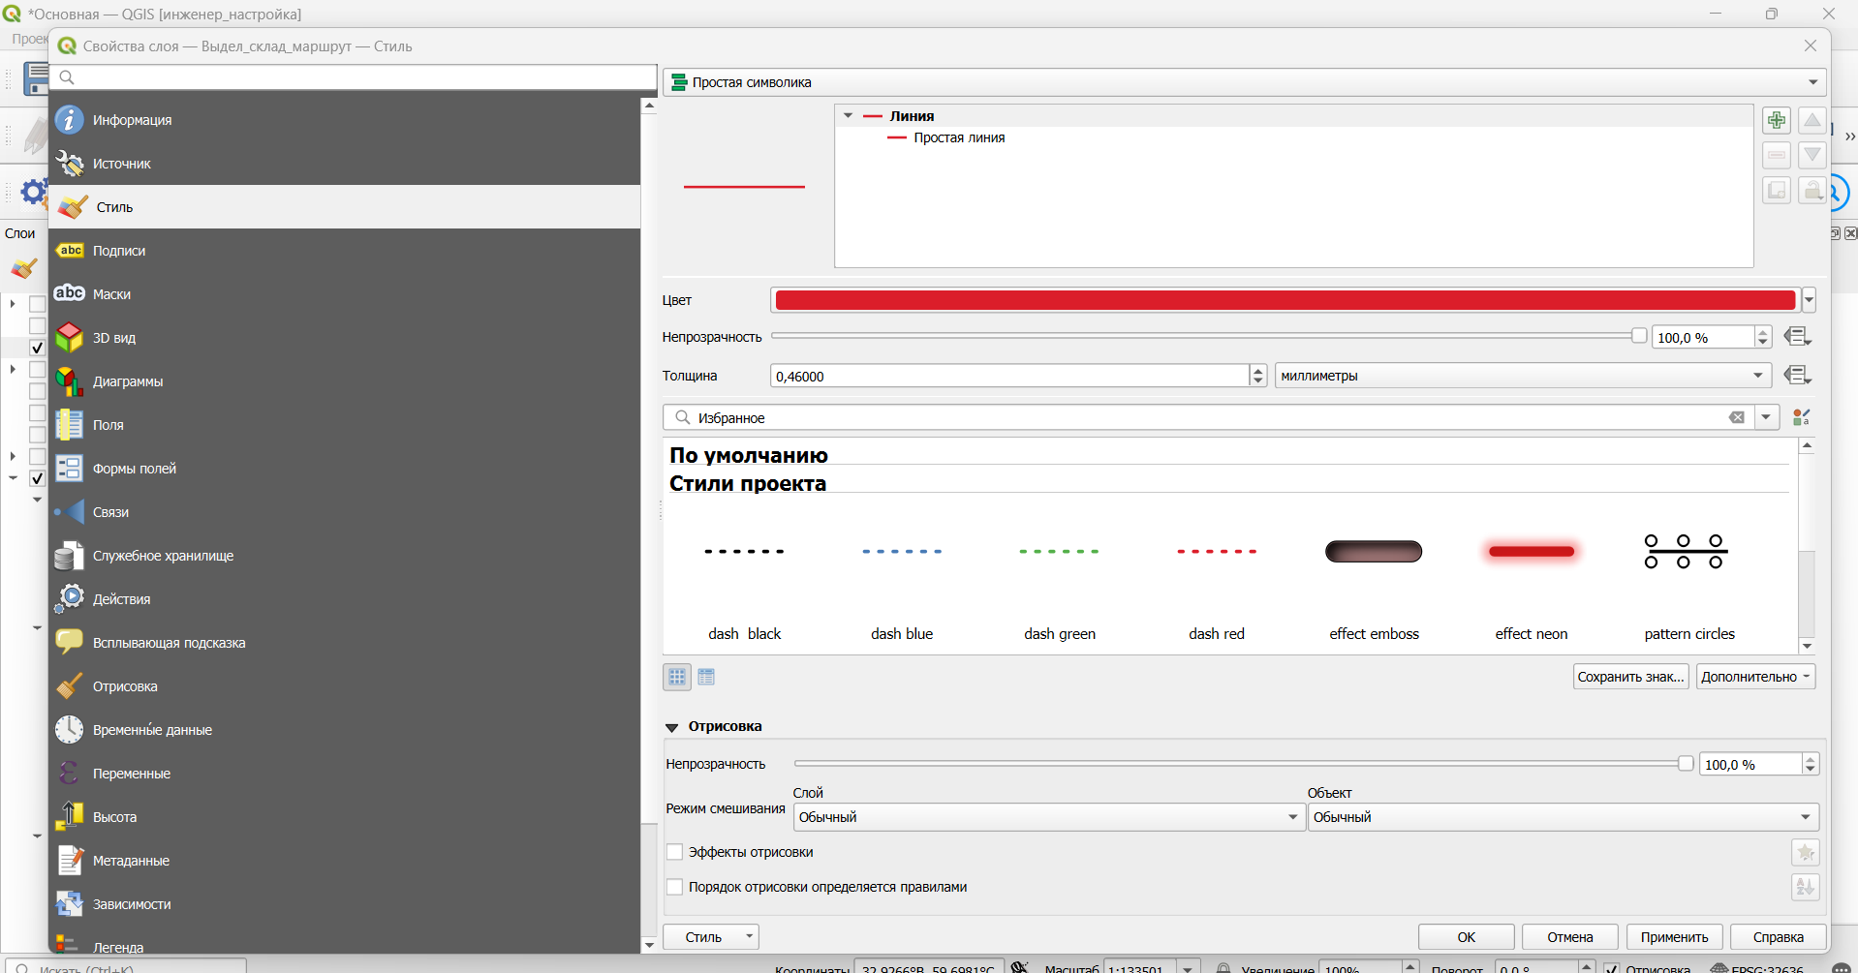Open data-defined override for line width
Viewport: 1858px width, 973px height.
(x=1798, y=375)
